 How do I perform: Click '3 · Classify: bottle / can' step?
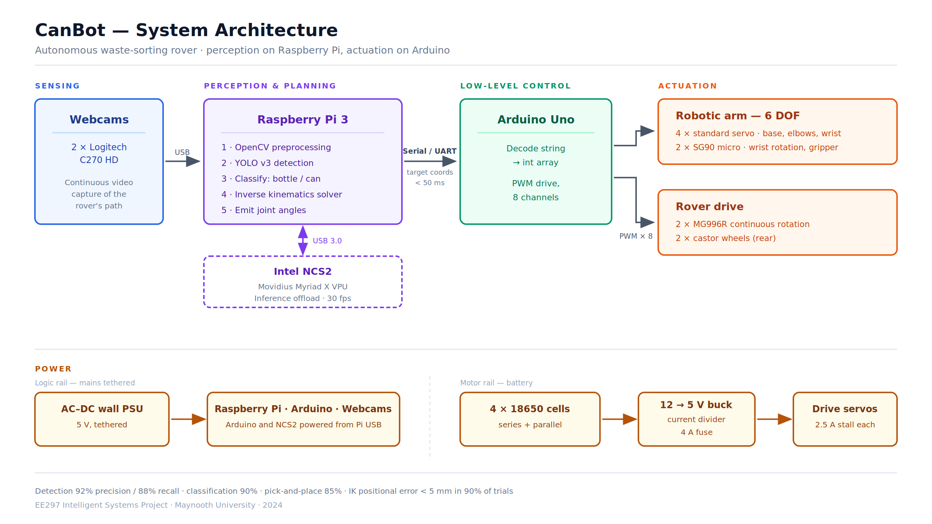click(271, 179)
